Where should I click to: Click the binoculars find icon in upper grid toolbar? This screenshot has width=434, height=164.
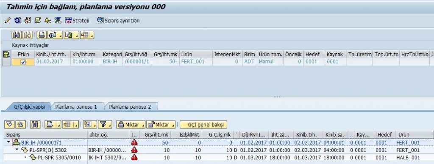(x=17, y=35)
